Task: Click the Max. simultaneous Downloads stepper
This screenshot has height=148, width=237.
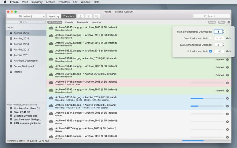Action: [224, 32]
